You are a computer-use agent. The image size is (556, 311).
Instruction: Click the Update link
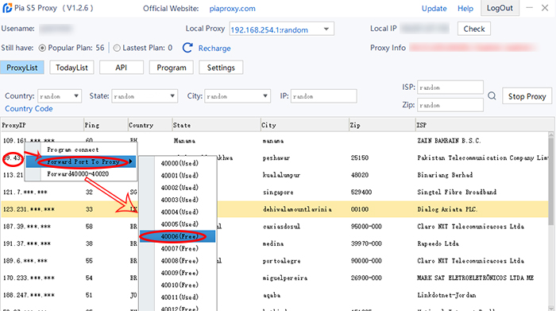tap(434, 9)
